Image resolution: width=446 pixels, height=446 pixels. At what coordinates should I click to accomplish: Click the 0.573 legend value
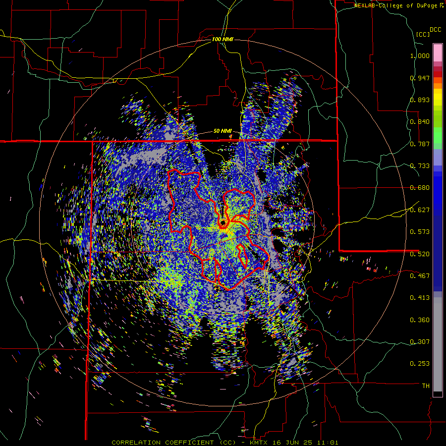(420, 232)
